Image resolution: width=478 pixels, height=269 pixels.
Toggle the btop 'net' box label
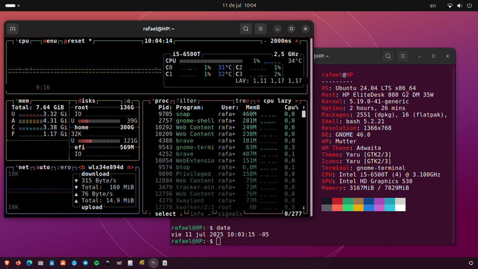point(22,167)
